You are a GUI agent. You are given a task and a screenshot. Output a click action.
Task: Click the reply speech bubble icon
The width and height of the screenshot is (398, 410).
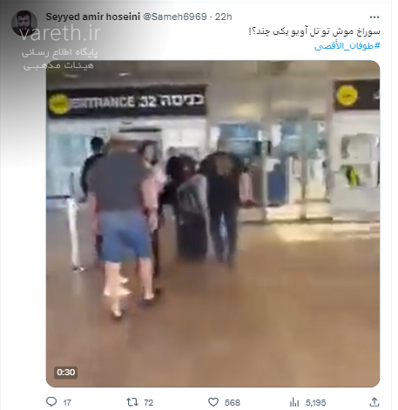tap(51, 402)
